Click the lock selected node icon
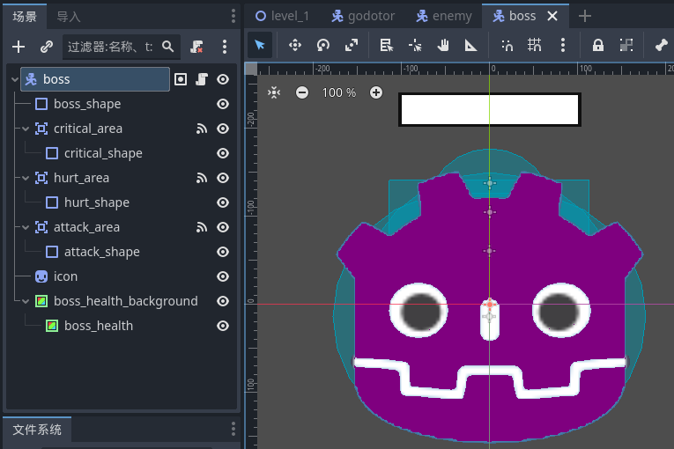 [x=598, y=45]
